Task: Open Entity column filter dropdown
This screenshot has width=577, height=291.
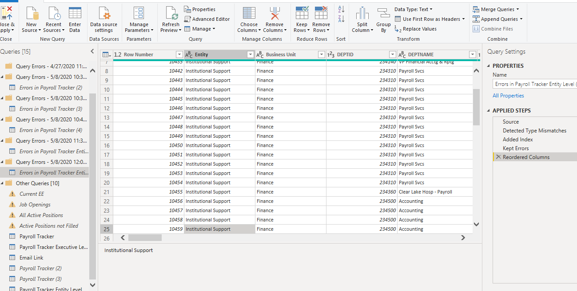Action: click(251, 54)
